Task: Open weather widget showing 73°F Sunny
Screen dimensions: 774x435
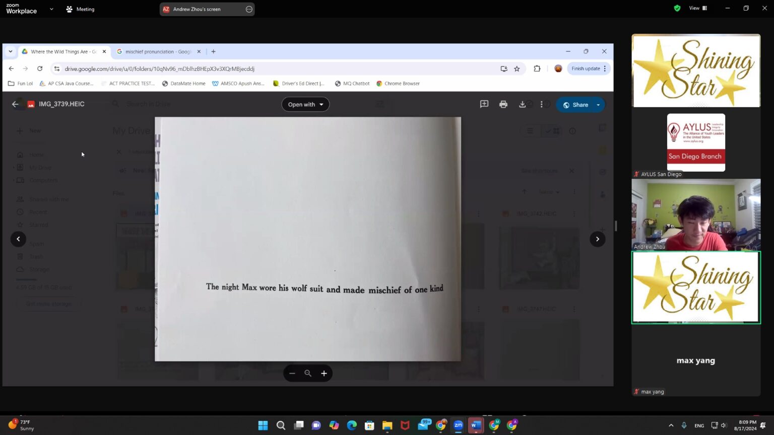Action: pyautogui.click(x=21, y=425)
